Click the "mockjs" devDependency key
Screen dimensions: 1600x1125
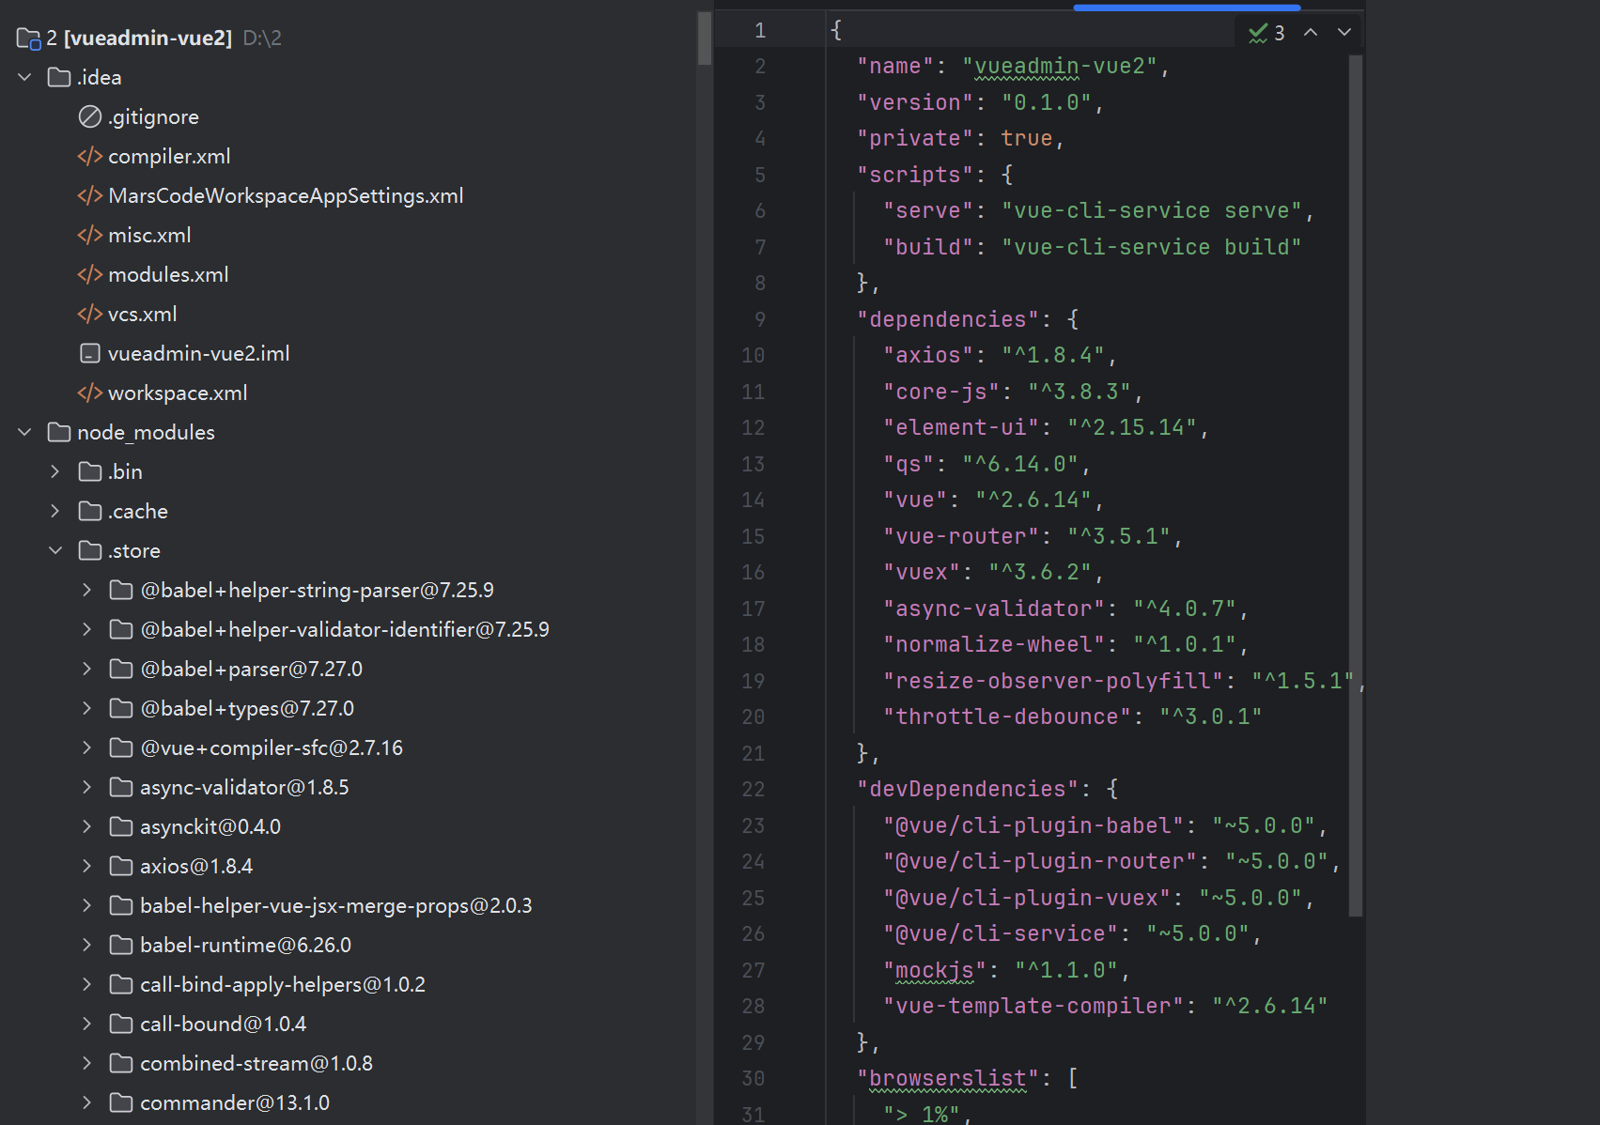[x=934, y=970]
